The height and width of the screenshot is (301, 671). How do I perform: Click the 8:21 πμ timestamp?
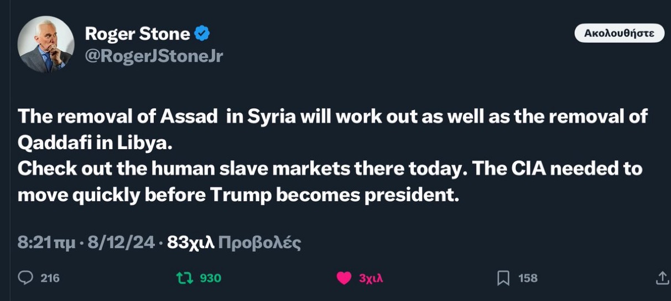pyautogui.click(x=46, y=242)
